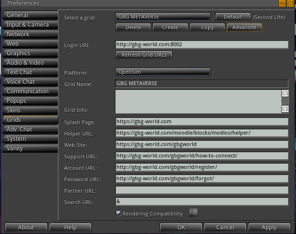296x234 pixels.
Task: Click into the Login URI field
Action: 201,45
